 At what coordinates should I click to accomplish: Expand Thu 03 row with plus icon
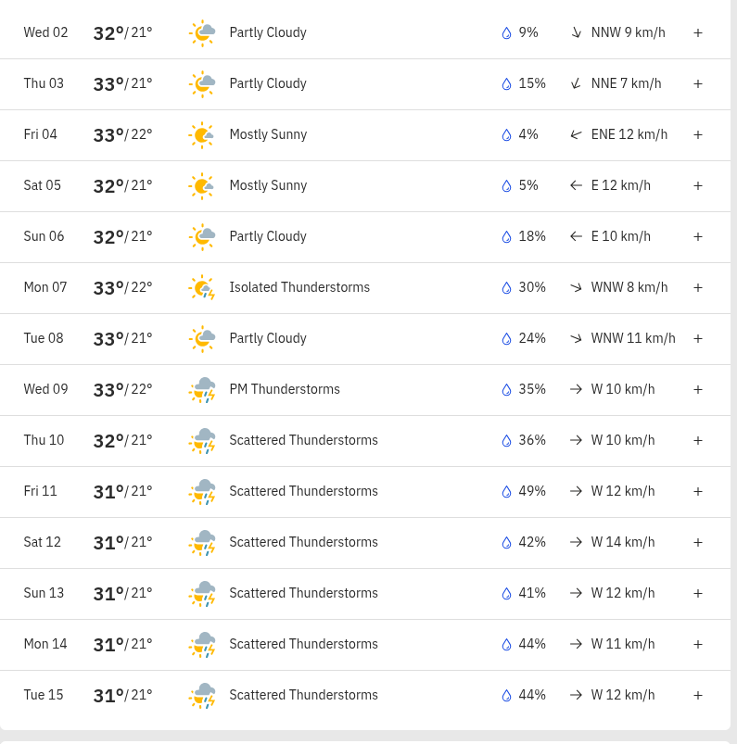[x=697, y=84]
